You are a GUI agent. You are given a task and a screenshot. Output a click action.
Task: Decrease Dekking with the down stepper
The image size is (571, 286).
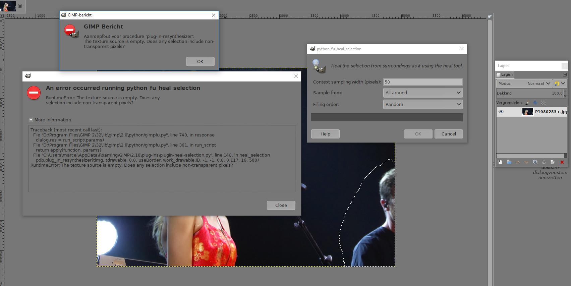pyautogui.click(x=565, y=96)
